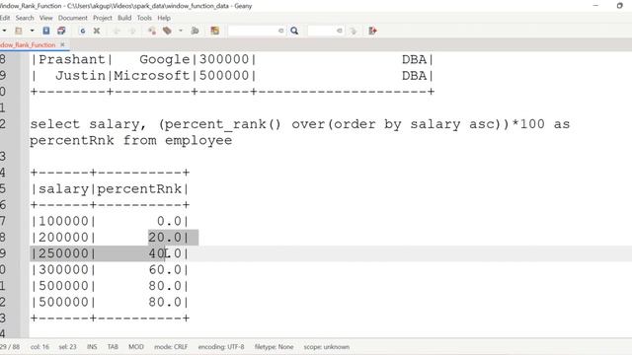Click the word percent_rank() in the query
The height and width of the screenshot is (355, 632).
220,124
